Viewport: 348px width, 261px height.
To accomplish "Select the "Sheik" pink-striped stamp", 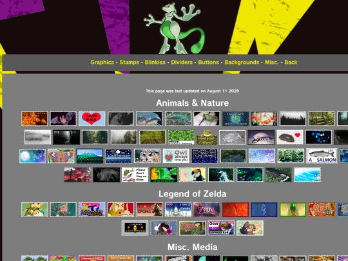I will 221,228.
